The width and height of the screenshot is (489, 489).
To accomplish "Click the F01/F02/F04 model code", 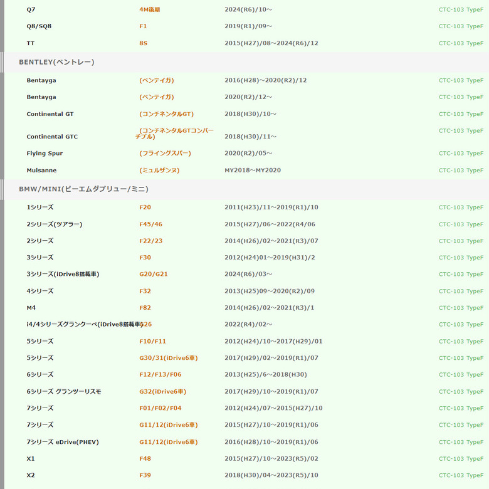I will [x=160, y=408].
